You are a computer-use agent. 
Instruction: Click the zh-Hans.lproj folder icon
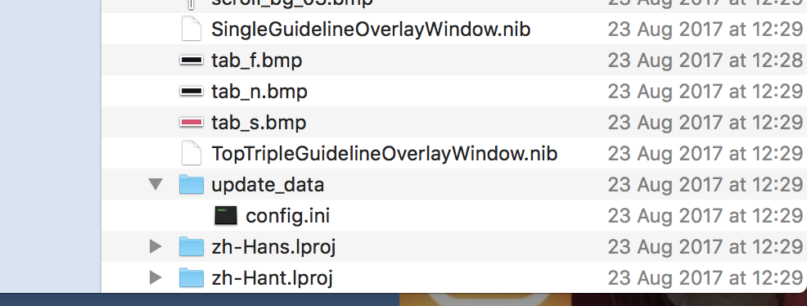192,246
